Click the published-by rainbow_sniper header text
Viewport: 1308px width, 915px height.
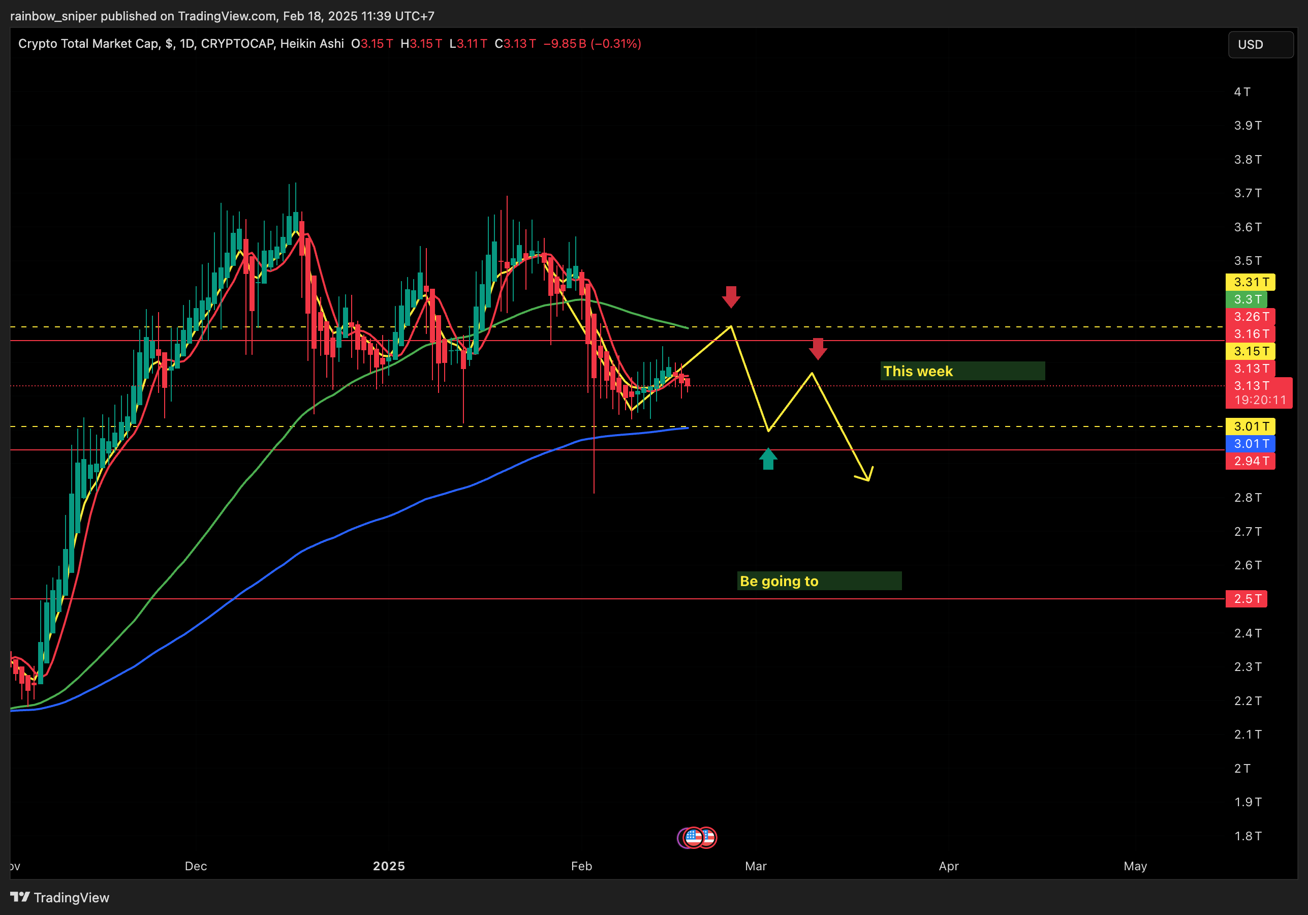click(222, 16)
